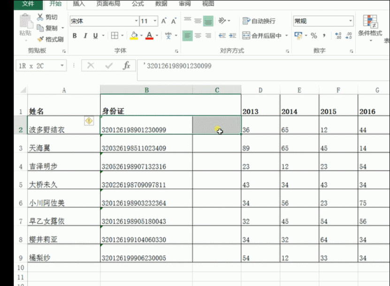Click the insert function fx icon

coord(126,66)
